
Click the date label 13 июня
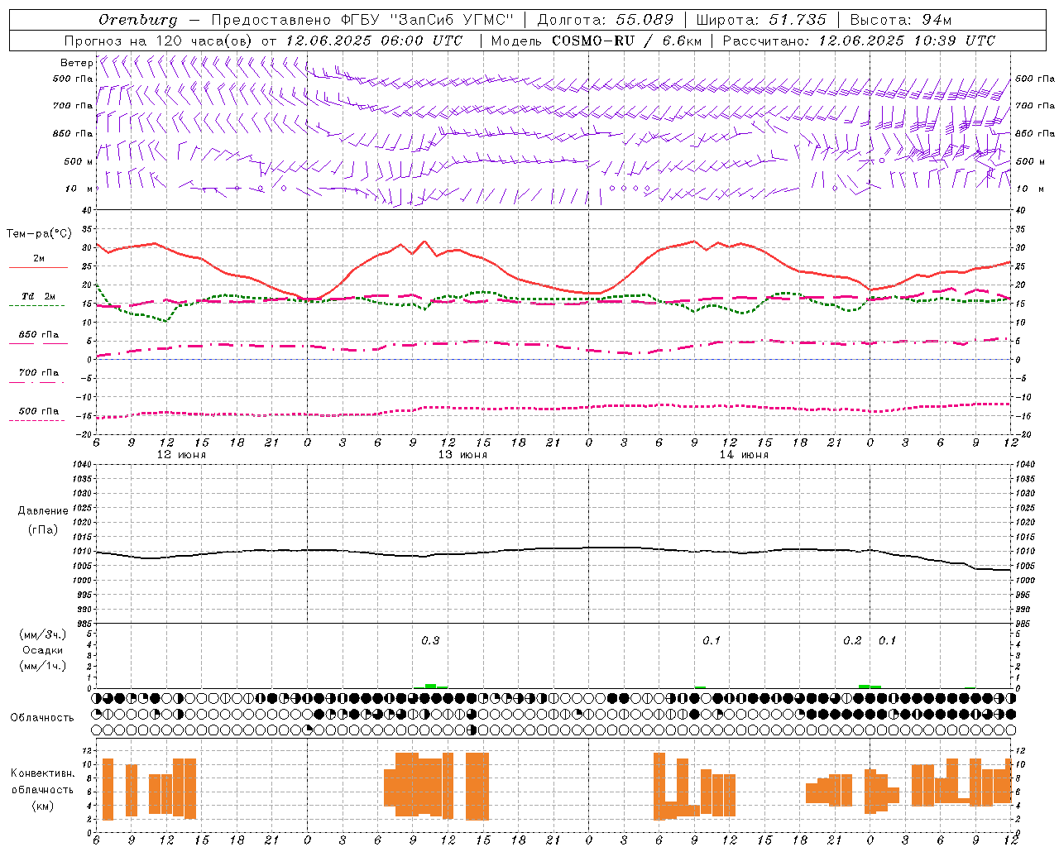click(x=462, y=455)
